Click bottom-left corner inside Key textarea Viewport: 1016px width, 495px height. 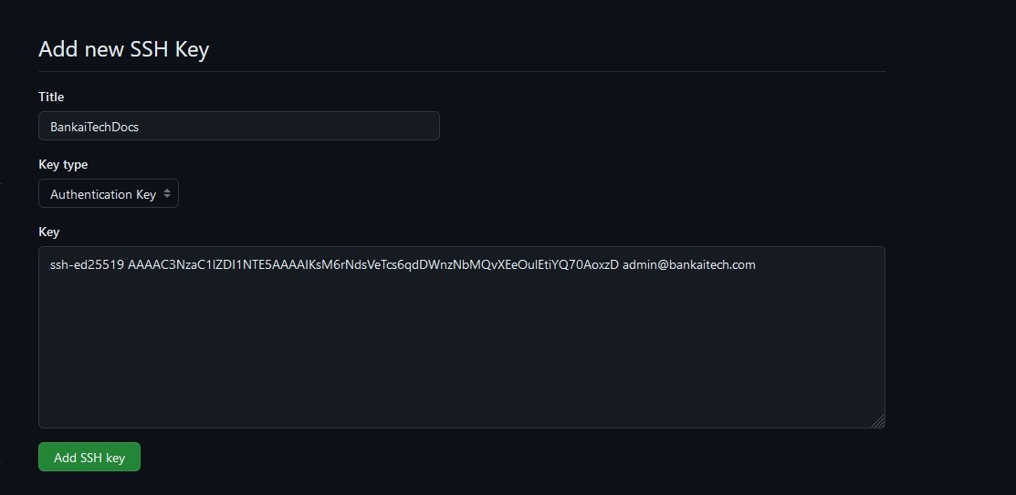[x=50, y=418]
